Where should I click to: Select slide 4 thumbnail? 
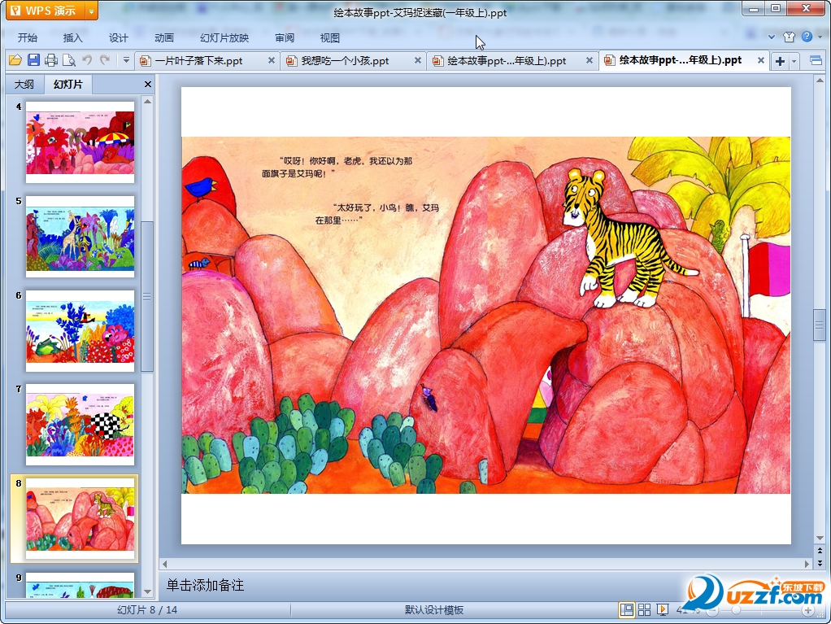[80, 142]
